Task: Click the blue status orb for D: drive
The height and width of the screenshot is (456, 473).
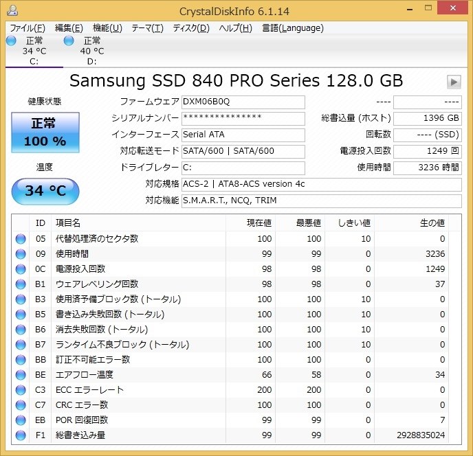Action: [x=69, y=41]
